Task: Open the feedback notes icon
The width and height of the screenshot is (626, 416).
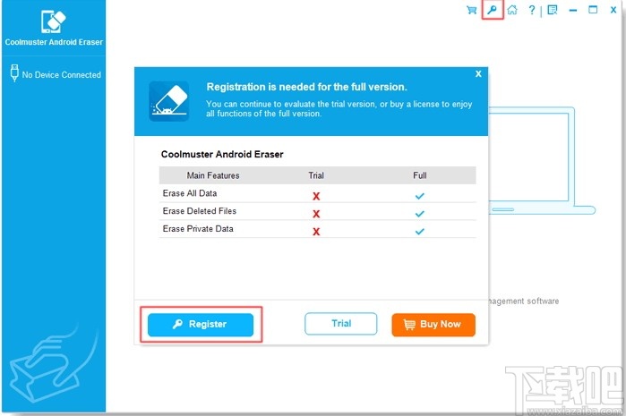Action: coord(553,10)
